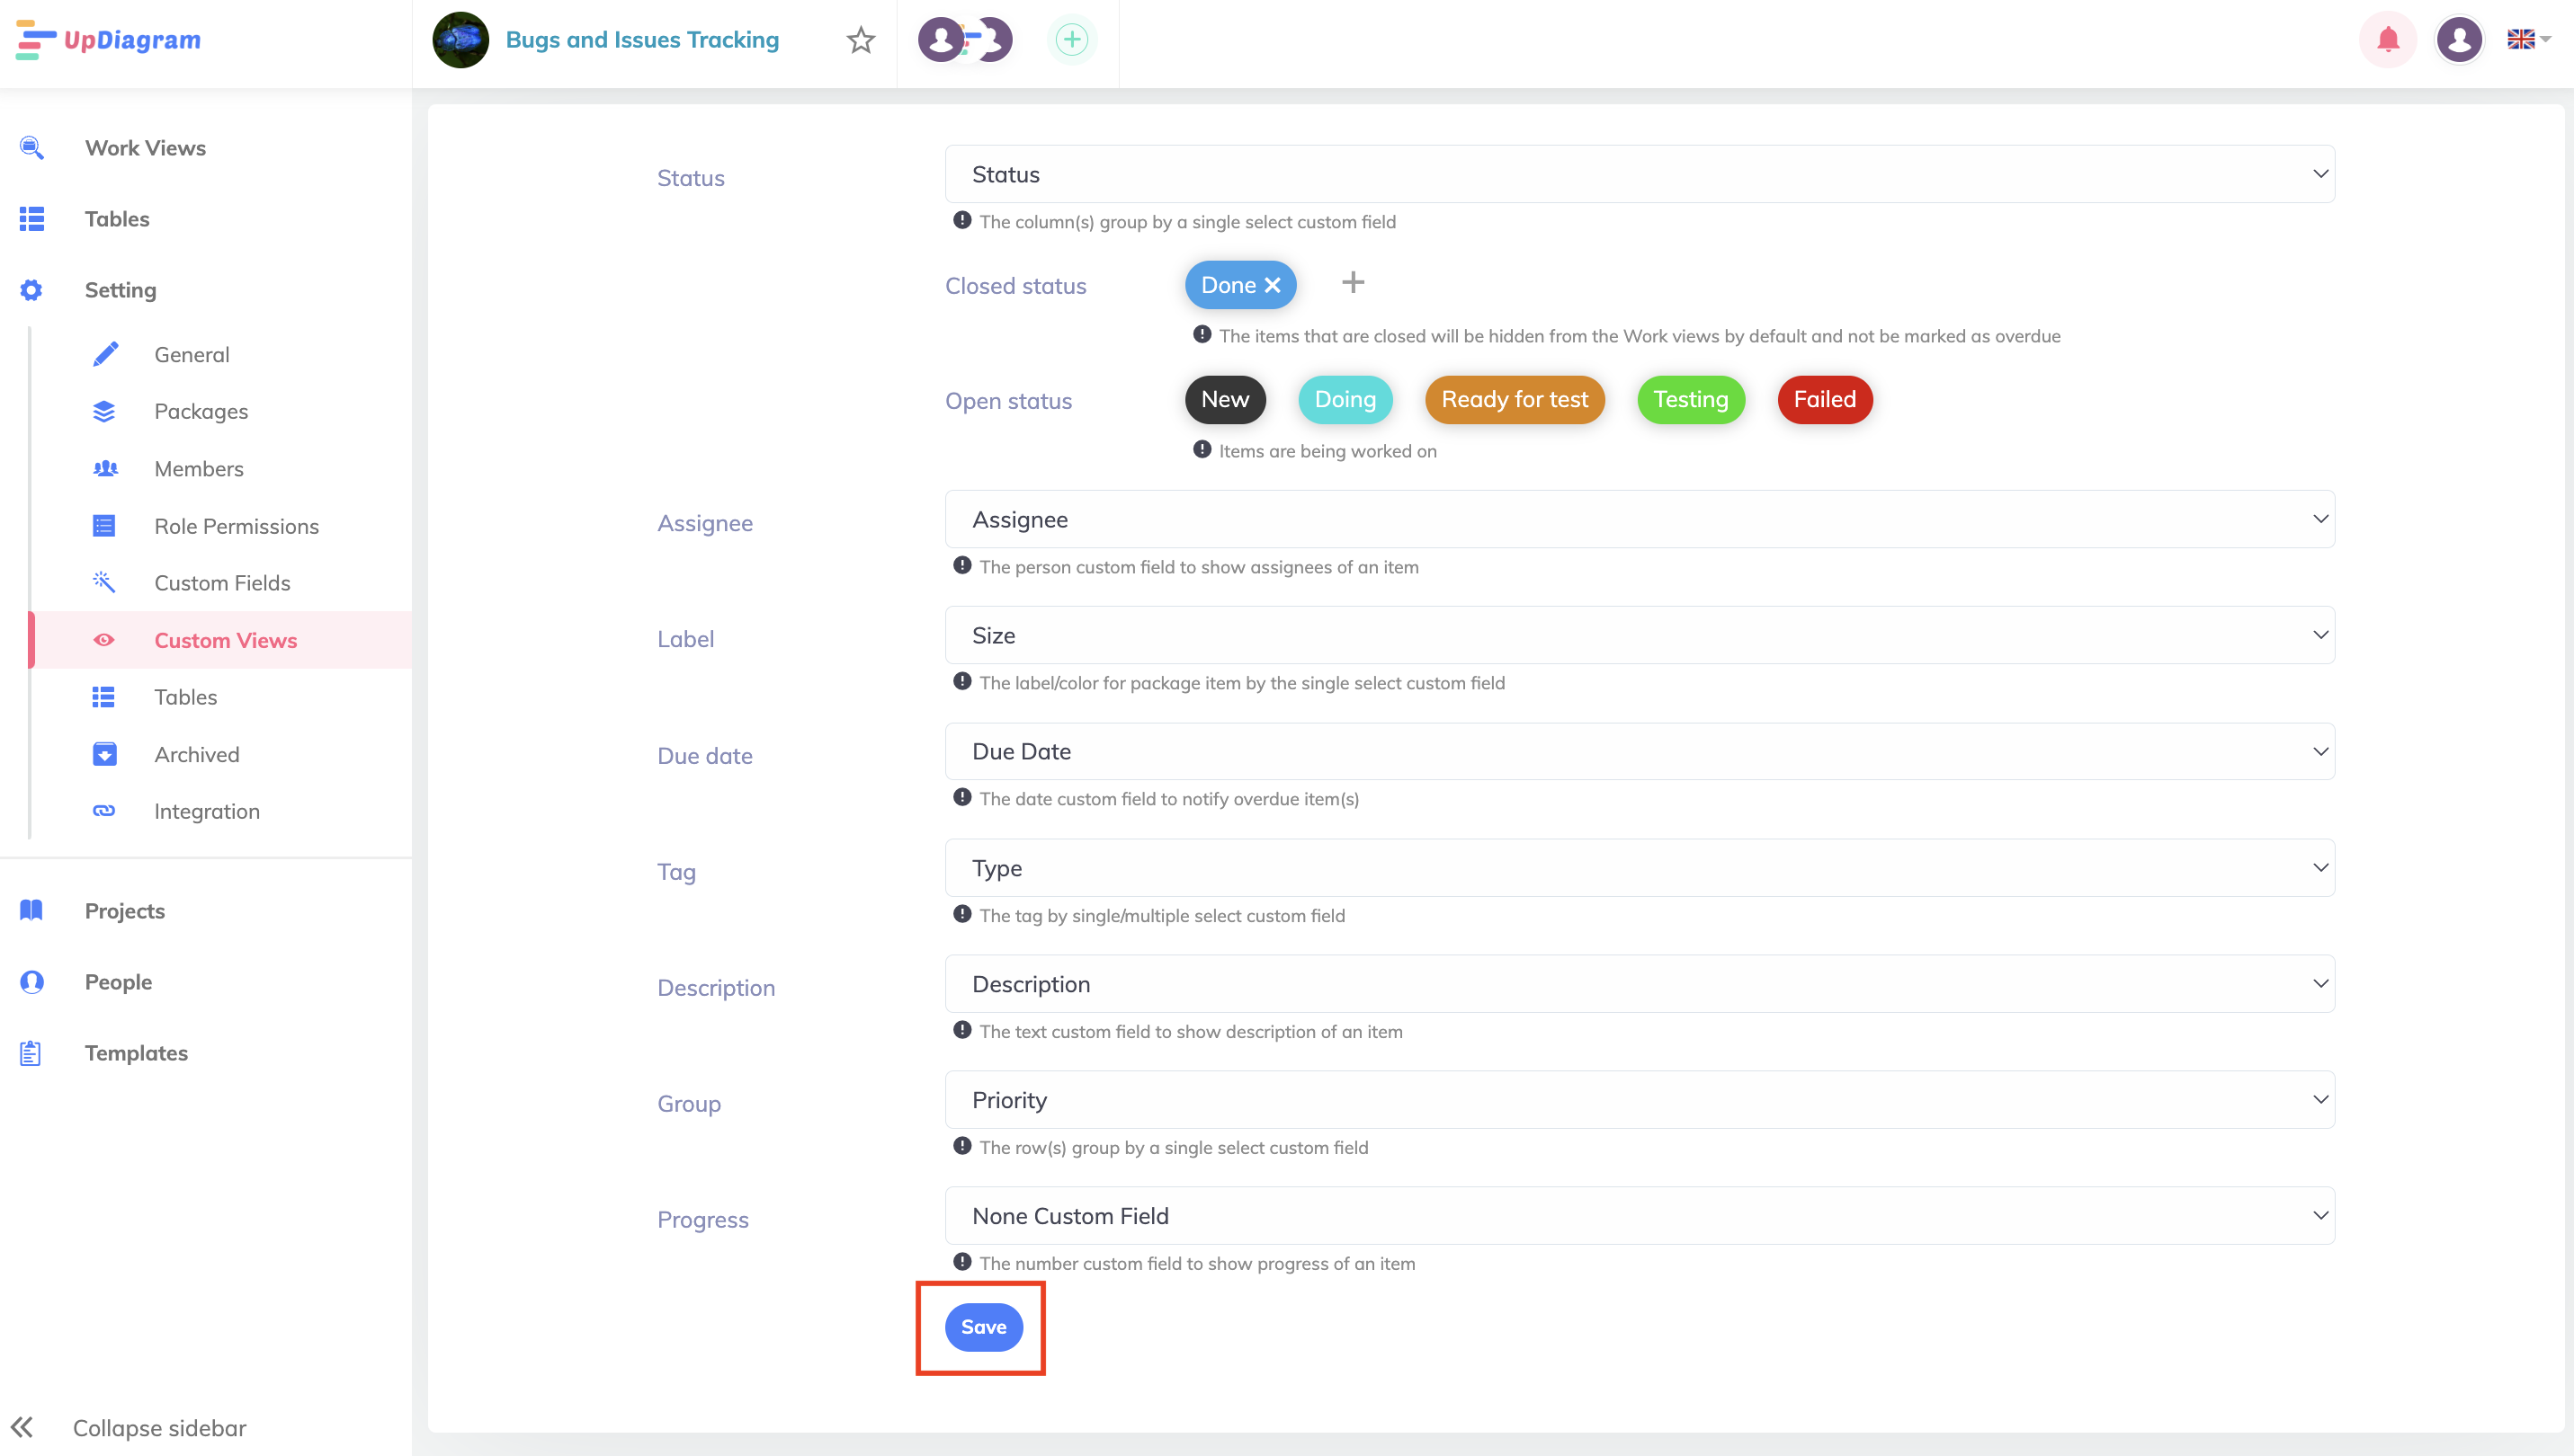Screen dimensions: 2574x1456
Task: Click the Custom Fields wand icon
Action: 104,583
